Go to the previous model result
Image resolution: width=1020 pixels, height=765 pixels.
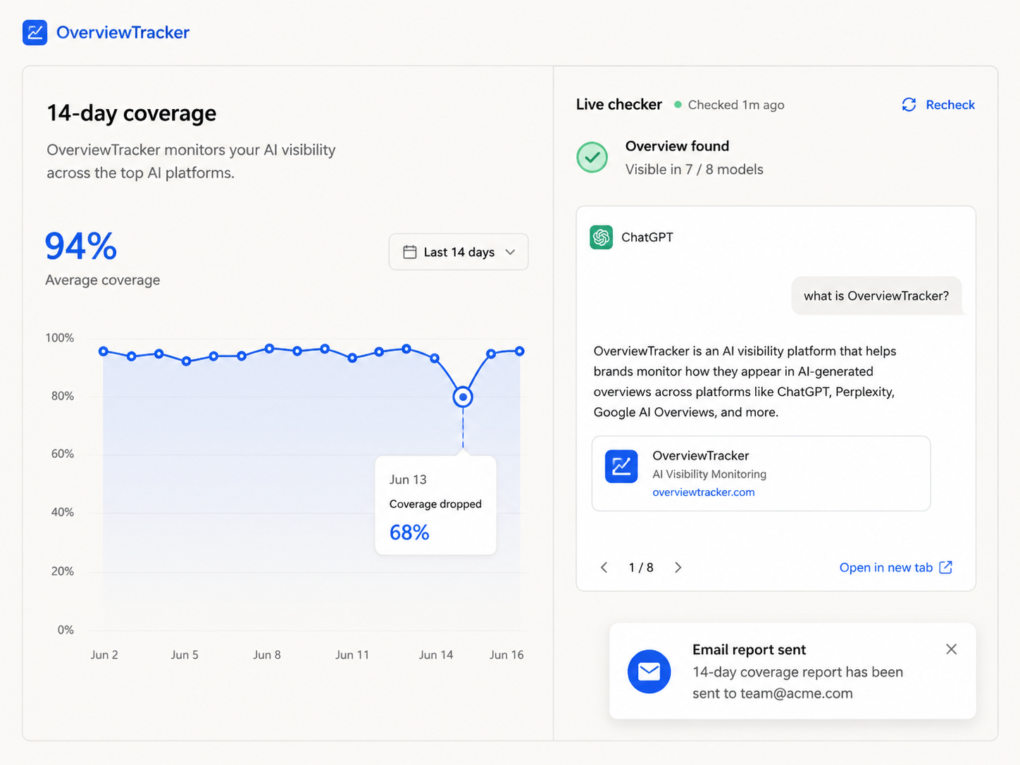click(604, 568)
